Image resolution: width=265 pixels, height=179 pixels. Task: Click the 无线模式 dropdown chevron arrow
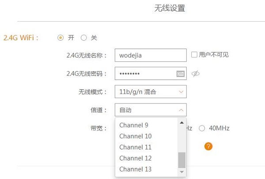(181, 92)
